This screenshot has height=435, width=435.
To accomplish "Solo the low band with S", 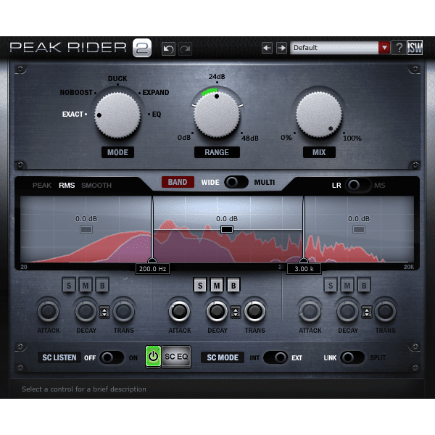I will coord(69,285).
